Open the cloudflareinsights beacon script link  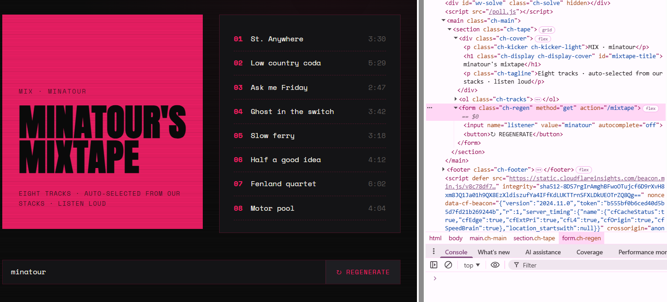pyautogui.click(x=555, y=182)
